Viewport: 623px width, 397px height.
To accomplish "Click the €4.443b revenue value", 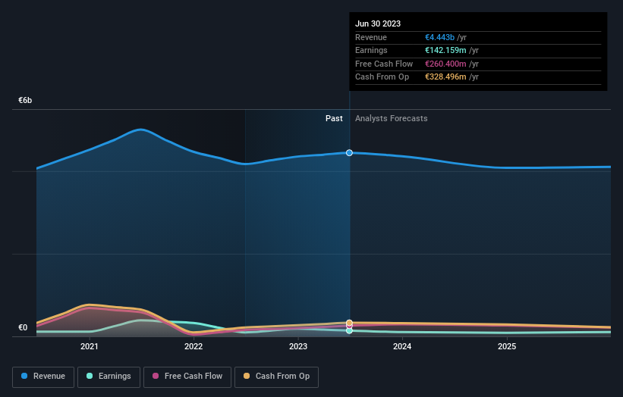I will [439, 37].
